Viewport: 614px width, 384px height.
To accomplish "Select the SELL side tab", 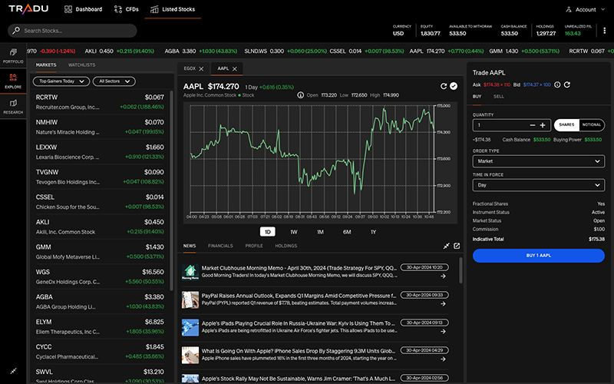I will click(x=498, y=97).
